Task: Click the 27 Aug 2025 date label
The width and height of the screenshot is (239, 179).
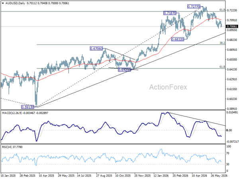Action: point(104,176)
